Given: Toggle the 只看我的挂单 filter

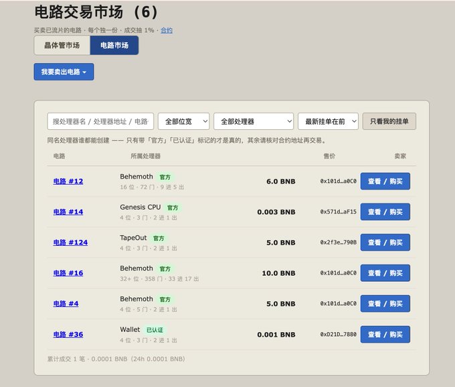Looking at the screenshot, I should tap(389, 121).
